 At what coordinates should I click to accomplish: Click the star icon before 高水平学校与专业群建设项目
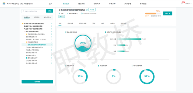coord(23,23)
